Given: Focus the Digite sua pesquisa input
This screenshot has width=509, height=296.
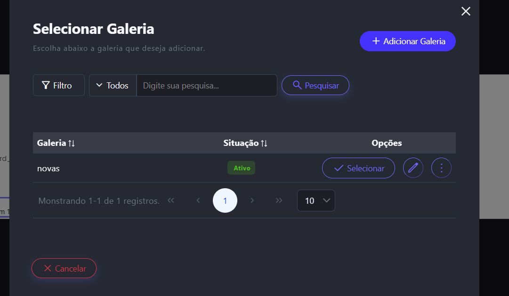Looking at the screenshot, I should click(206, 85).
